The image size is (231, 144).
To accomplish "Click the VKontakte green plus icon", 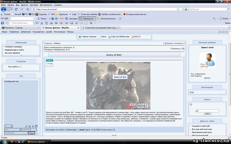I will (x=91, y=23).
